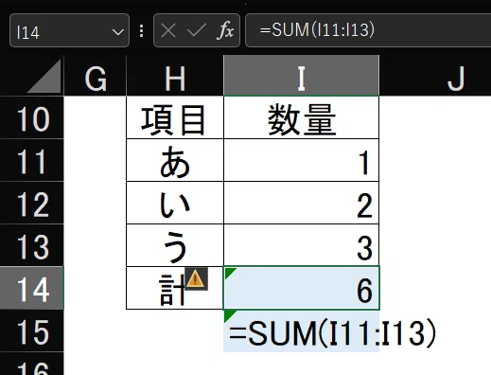Click the total cell showing 6
491x375 pixels.
click(302, 288)
